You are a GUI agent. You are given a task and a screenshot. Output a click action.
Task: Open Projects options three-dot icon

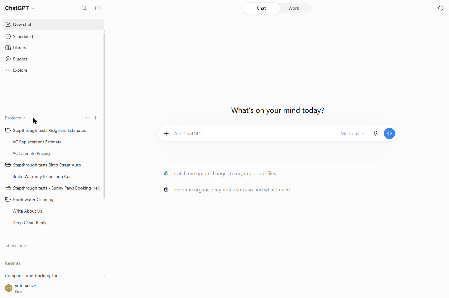tap(87, 118)
